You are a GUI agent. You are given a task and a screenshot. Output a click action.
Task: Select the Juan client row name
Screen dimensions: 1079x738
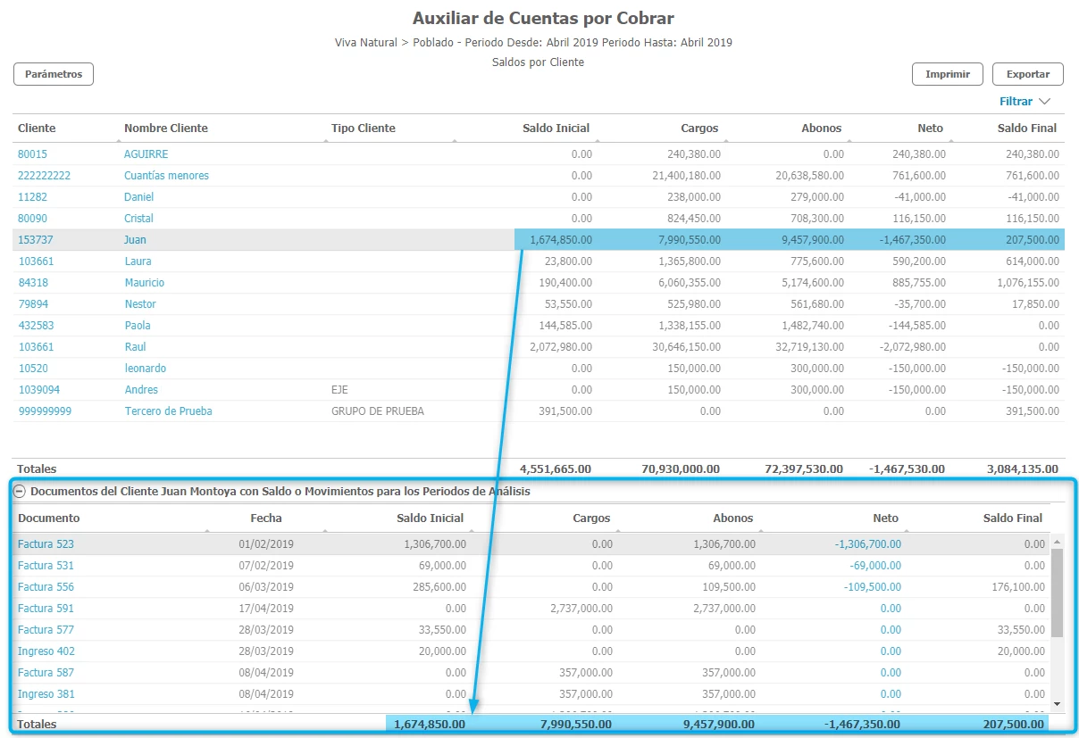(135, 240)
